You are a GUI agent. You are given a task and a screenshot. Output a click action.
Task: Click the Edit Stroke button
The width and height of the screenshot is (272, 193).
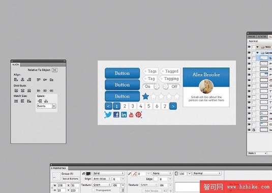[152, 191]
